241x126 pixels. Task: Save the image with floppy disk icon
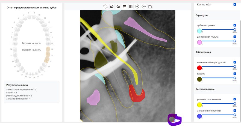150,6
